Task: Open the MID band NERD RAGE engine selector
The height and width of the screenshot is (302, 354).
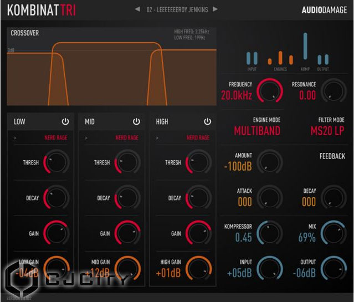Action: point(127,137)
